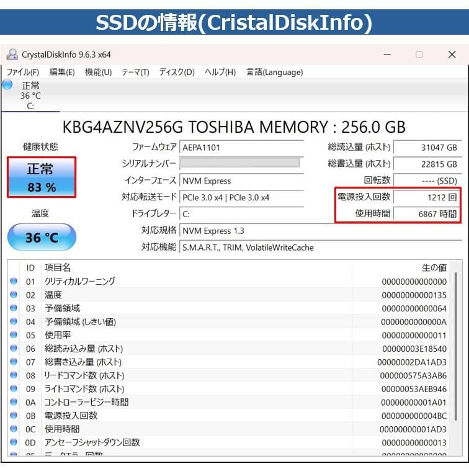
Task: Click disk title KBG4AZNV256G TOSHIBA MEMORY
Action: [234, 127]
